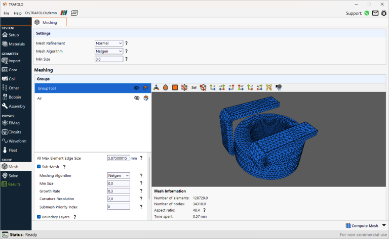This screenshot has height=239, width=389.
Task: Set view to +Z direction
Action: coord(259,87)
